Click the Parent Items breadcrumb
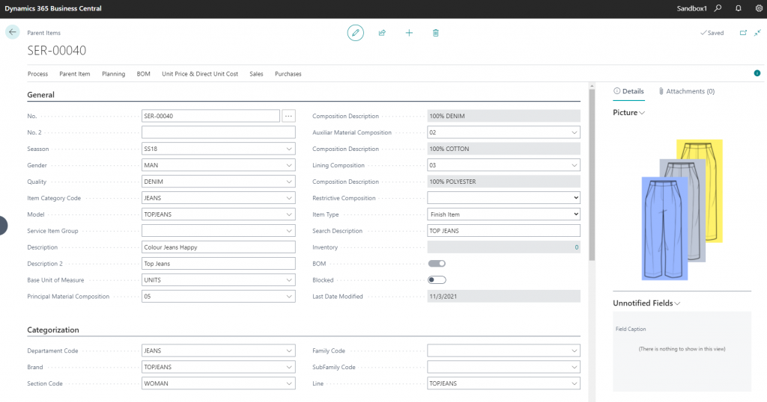 click(x=44, y=33)
